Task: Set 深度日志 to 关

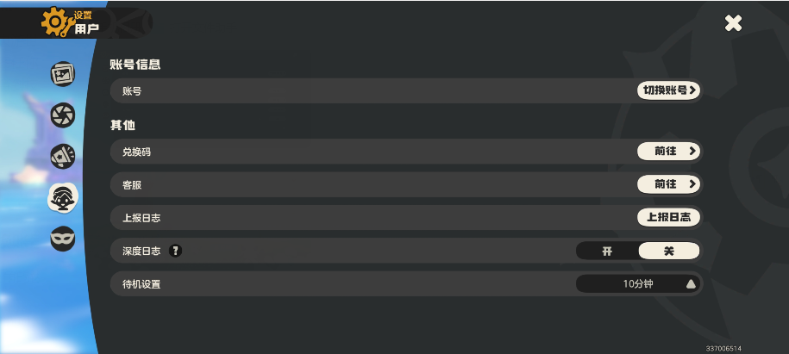Action: click(x=669, y=251)
